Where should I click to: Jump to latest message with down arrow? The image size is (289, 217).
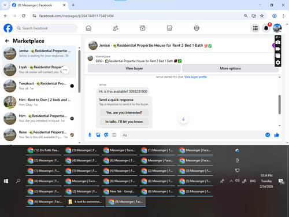(x=183, y=119)
